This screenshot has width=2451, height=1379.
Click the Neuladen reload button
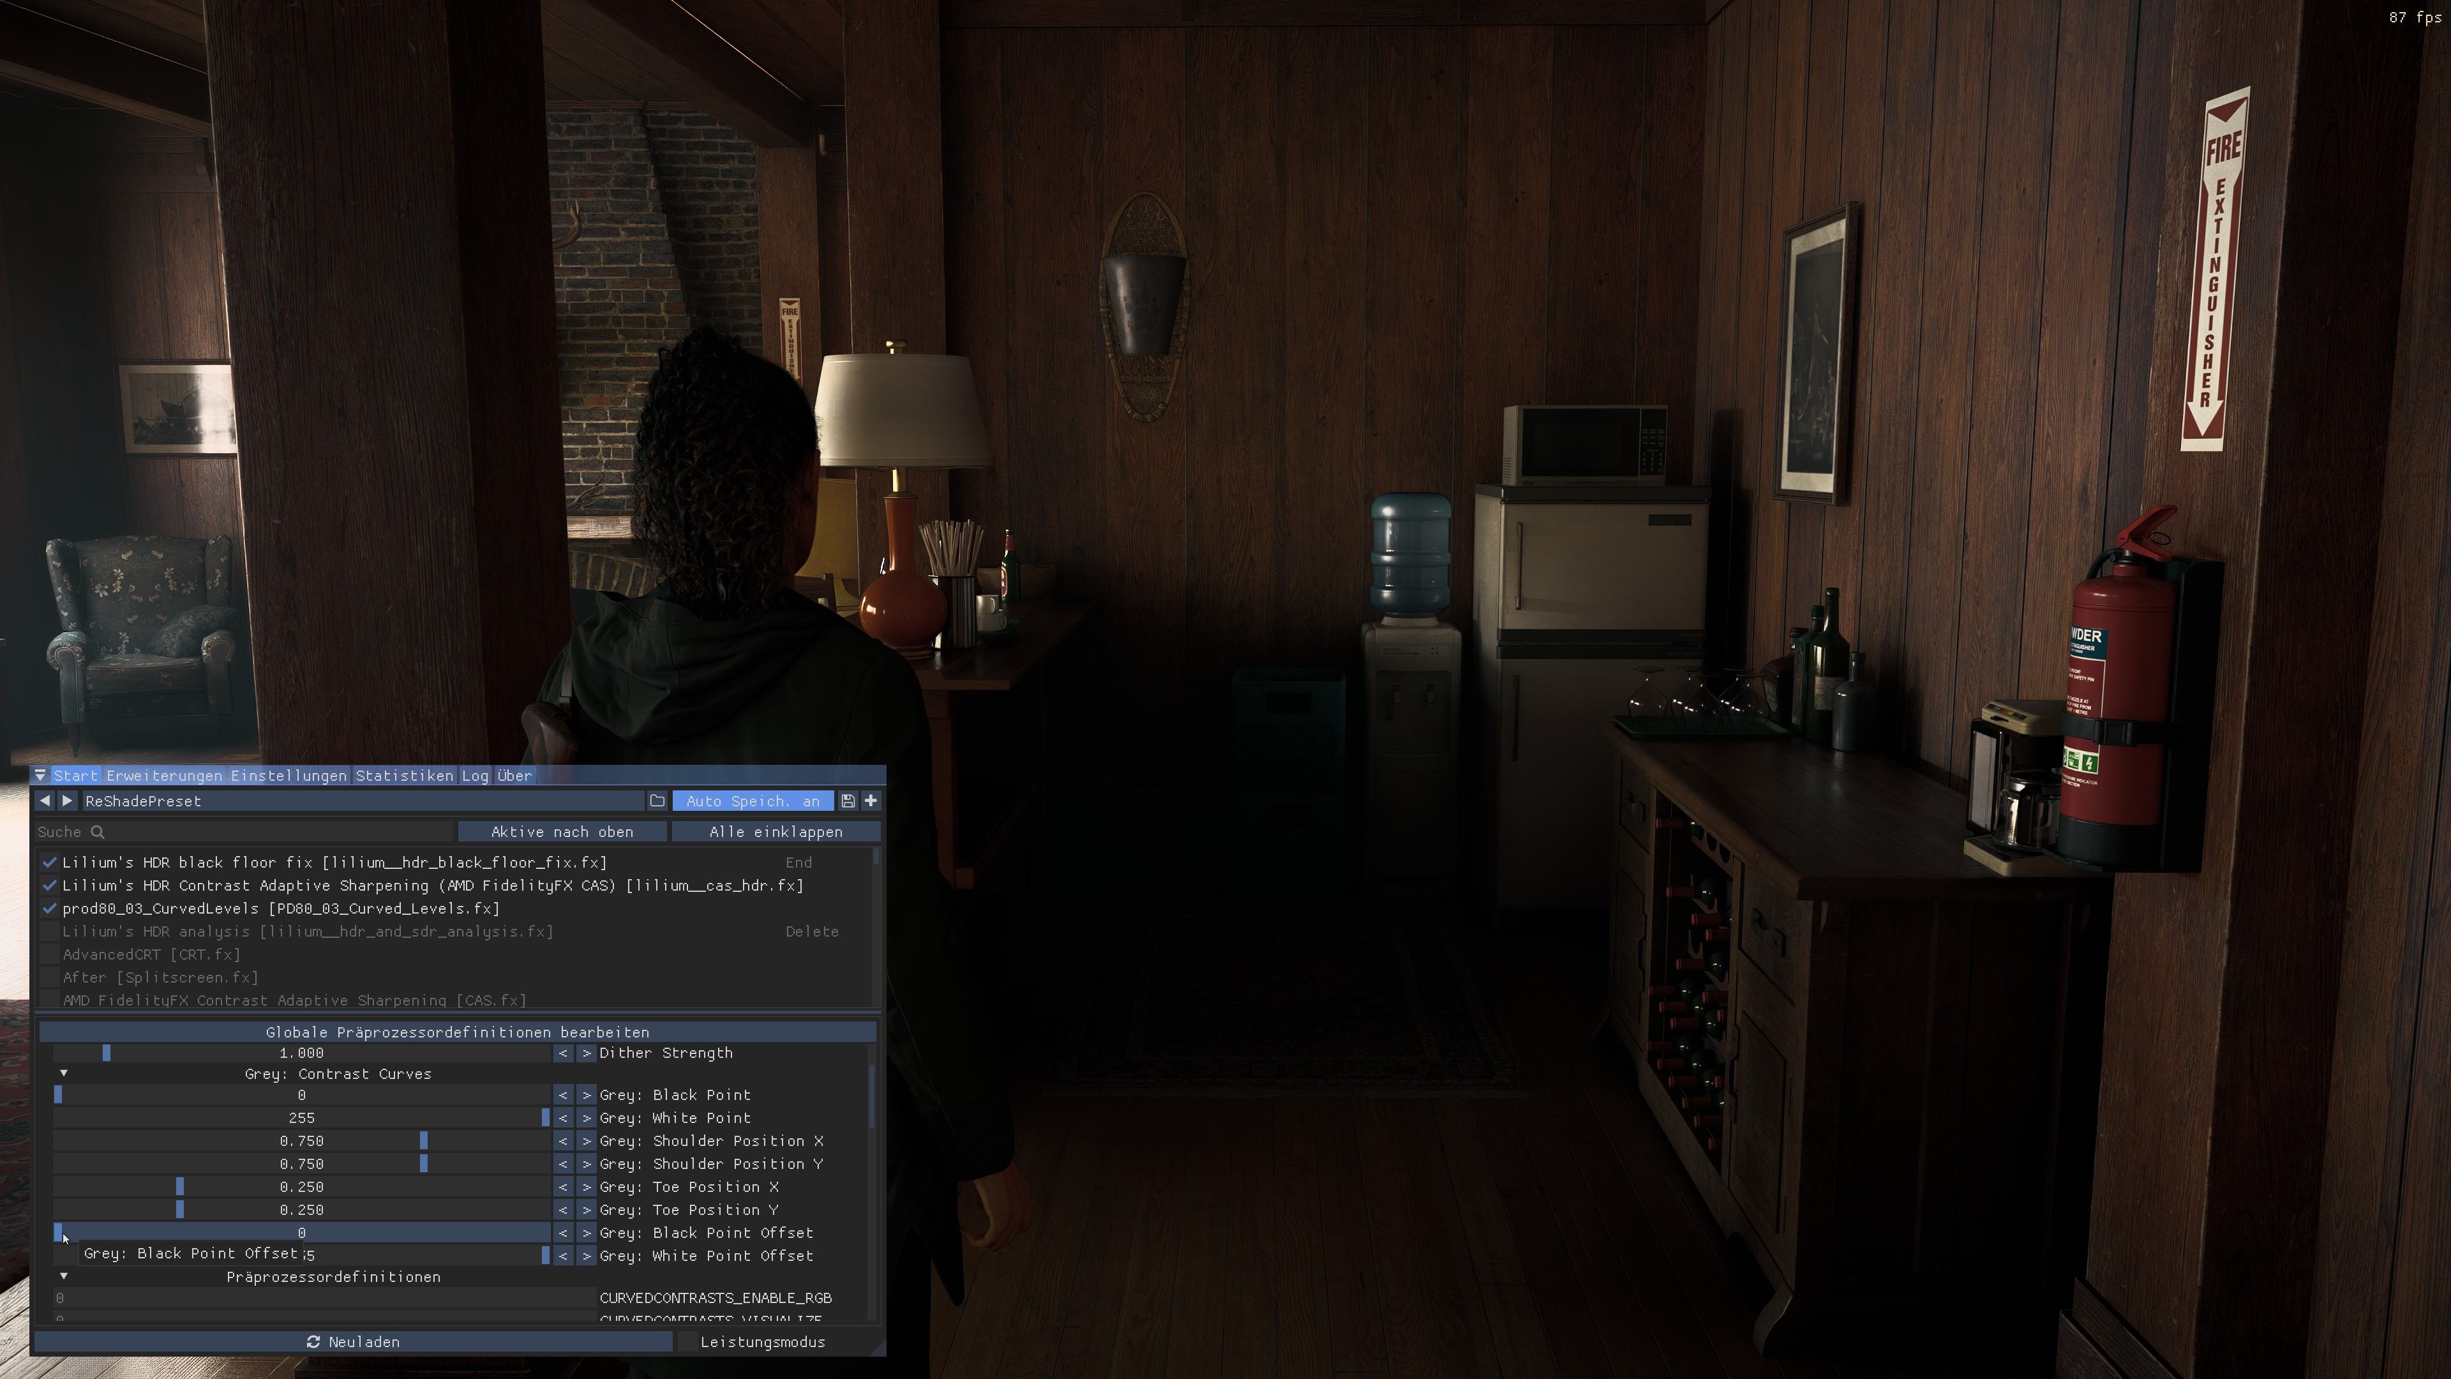pyautogui.click(x=353, y=1342)
